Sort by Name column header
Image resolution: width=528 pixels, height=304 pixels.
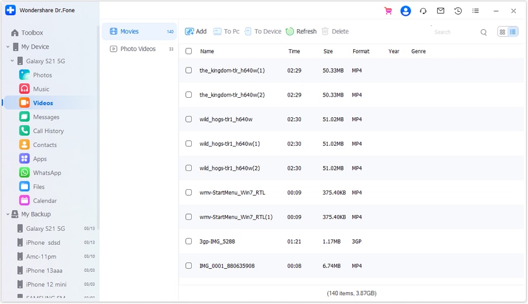(x=207, y=52)
